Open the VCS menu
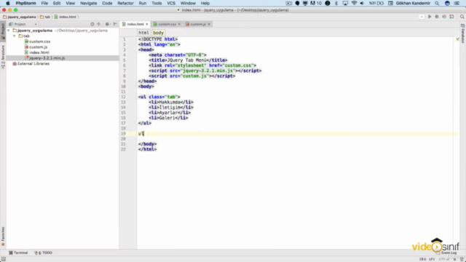Image resolution: width=466 pixels, height=262 pixels. [171, 3]
